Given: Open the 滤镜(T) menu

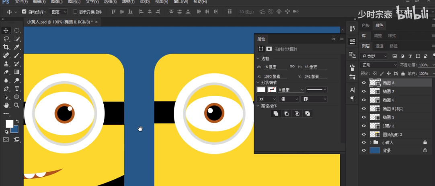Looking at the screenshot, I should tap(128, 2).
